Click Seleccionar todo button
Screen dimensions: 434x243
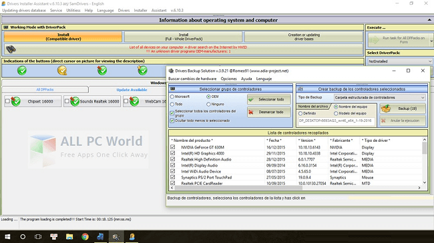[269, 99]
